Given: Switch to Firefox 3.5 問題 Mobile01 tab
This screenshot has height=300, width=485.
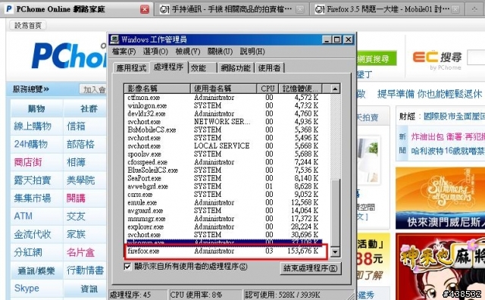Looking at the screenshot, I should (387, 10).
